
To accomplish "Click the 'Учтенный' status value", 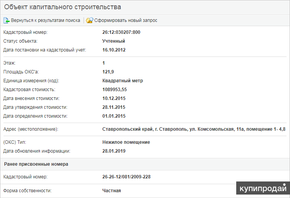I will pyautogui.click(x=114, y=41).
